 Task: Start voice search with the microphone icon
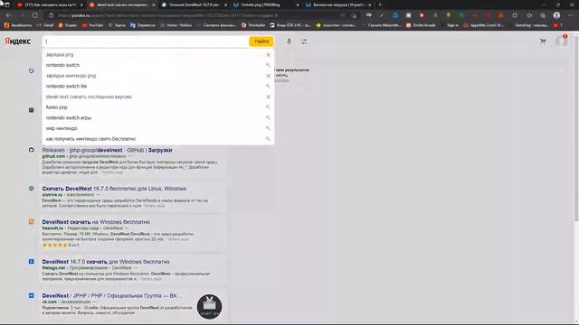289,42
